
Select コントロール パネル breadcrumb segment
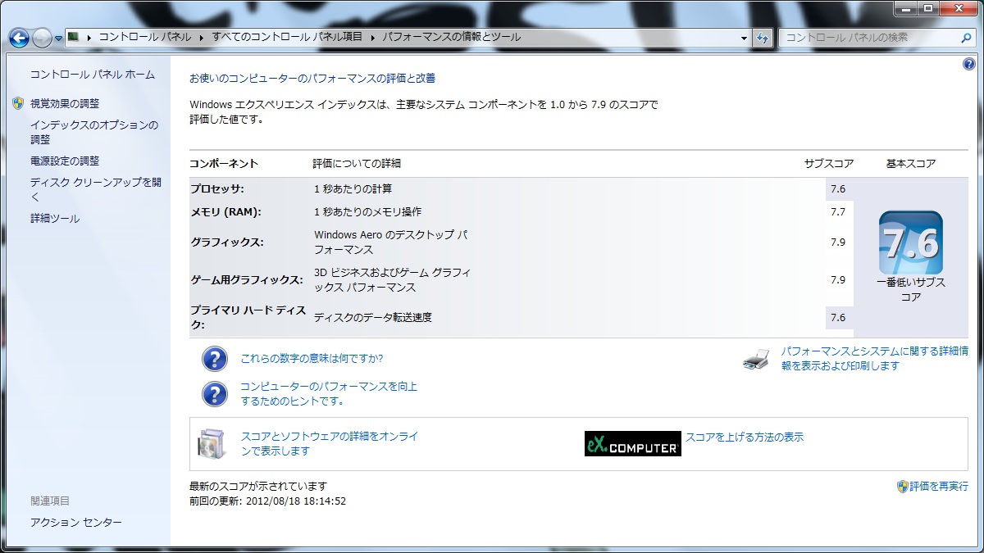145,38
